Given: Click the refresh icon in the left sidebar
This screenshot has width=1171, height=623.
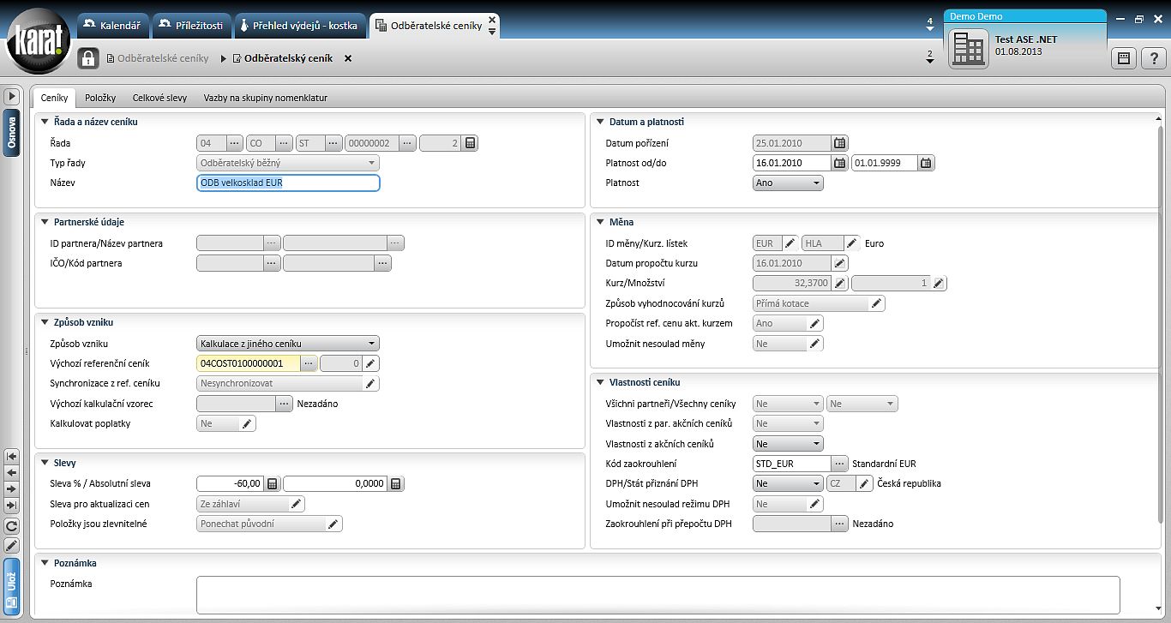Looking at the screenshot, I should 12,526.
